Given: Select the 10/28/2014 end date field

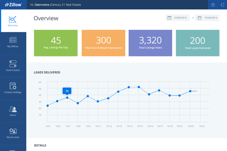Looking at the screenshot, I should point(207,18).
